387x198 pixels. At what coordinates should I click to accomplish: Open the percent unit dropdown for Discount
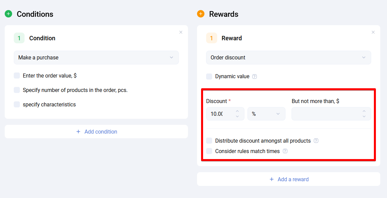(x=266, y=114)
